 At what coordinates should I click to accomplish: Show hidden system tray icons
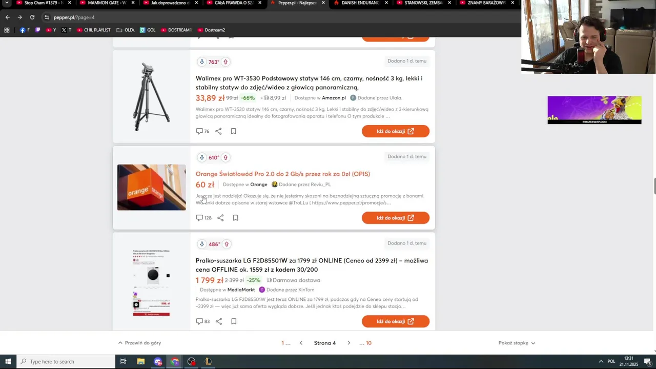600,362
